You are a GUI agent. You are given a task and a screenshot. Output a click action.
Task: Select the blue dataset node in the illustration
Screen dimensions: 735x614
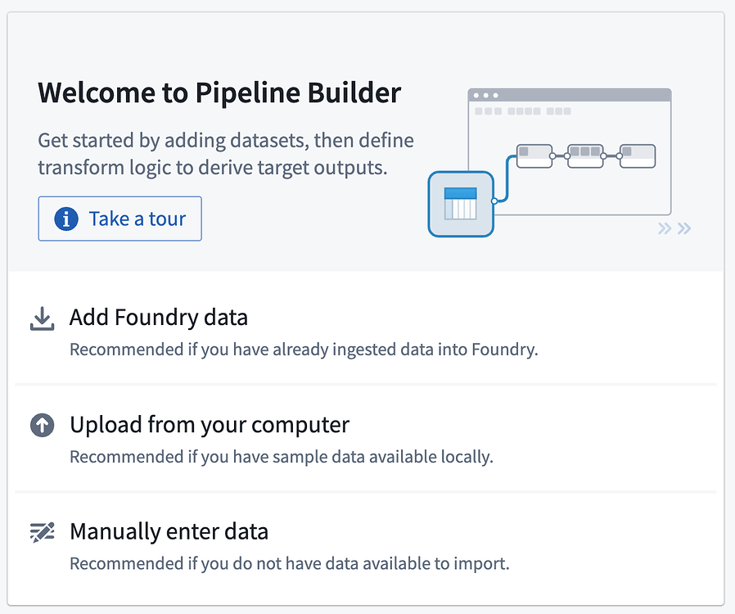pyautogui.click(x=460, y=203)
